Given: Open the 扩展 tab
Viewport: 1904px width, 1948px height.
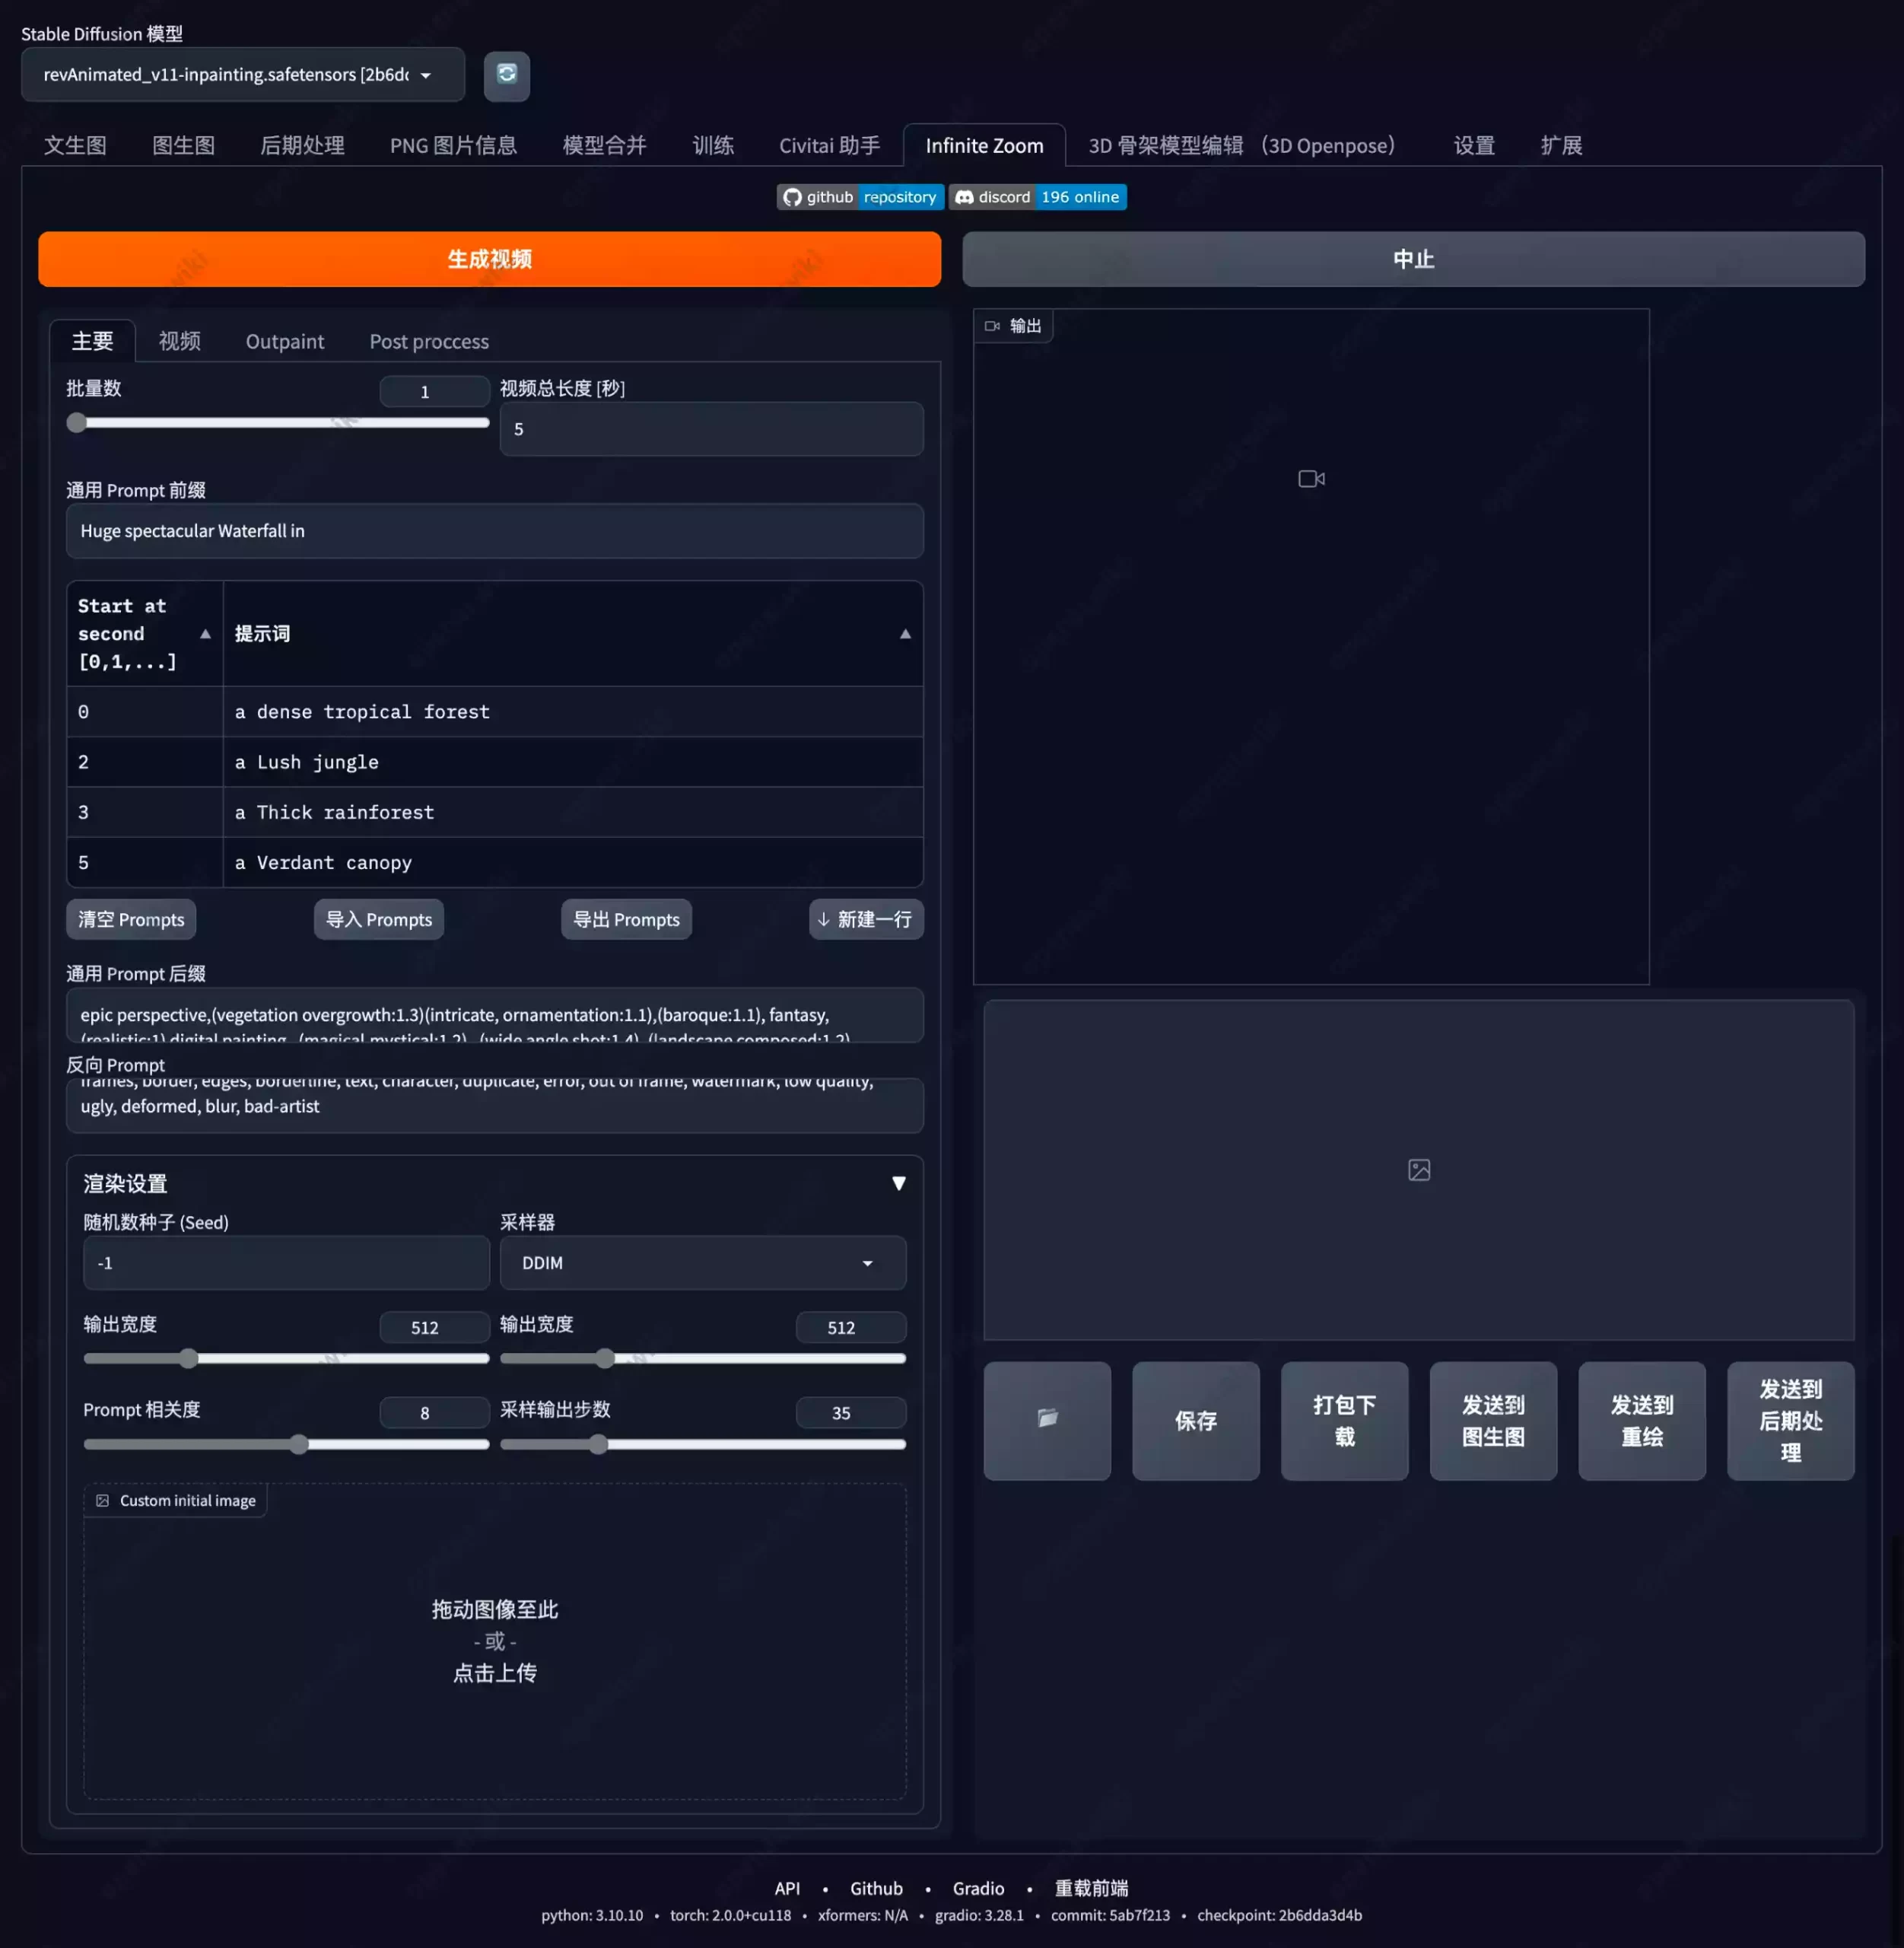Looking at the screenshot, I should pos(1561,146).
